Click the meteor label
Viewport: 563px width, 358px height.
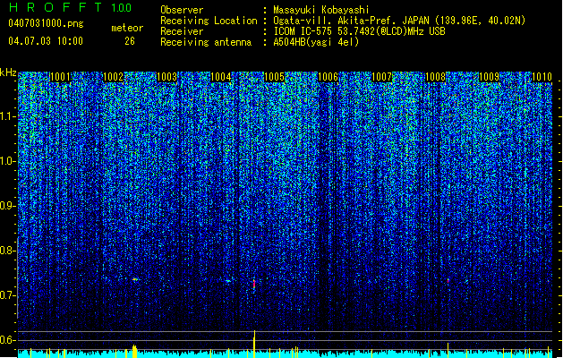[x=127, y=28]
